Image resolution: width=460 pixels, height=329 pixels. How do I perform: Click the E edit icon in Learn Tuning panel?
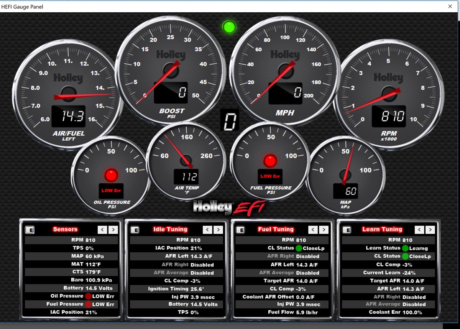(346, 230)
